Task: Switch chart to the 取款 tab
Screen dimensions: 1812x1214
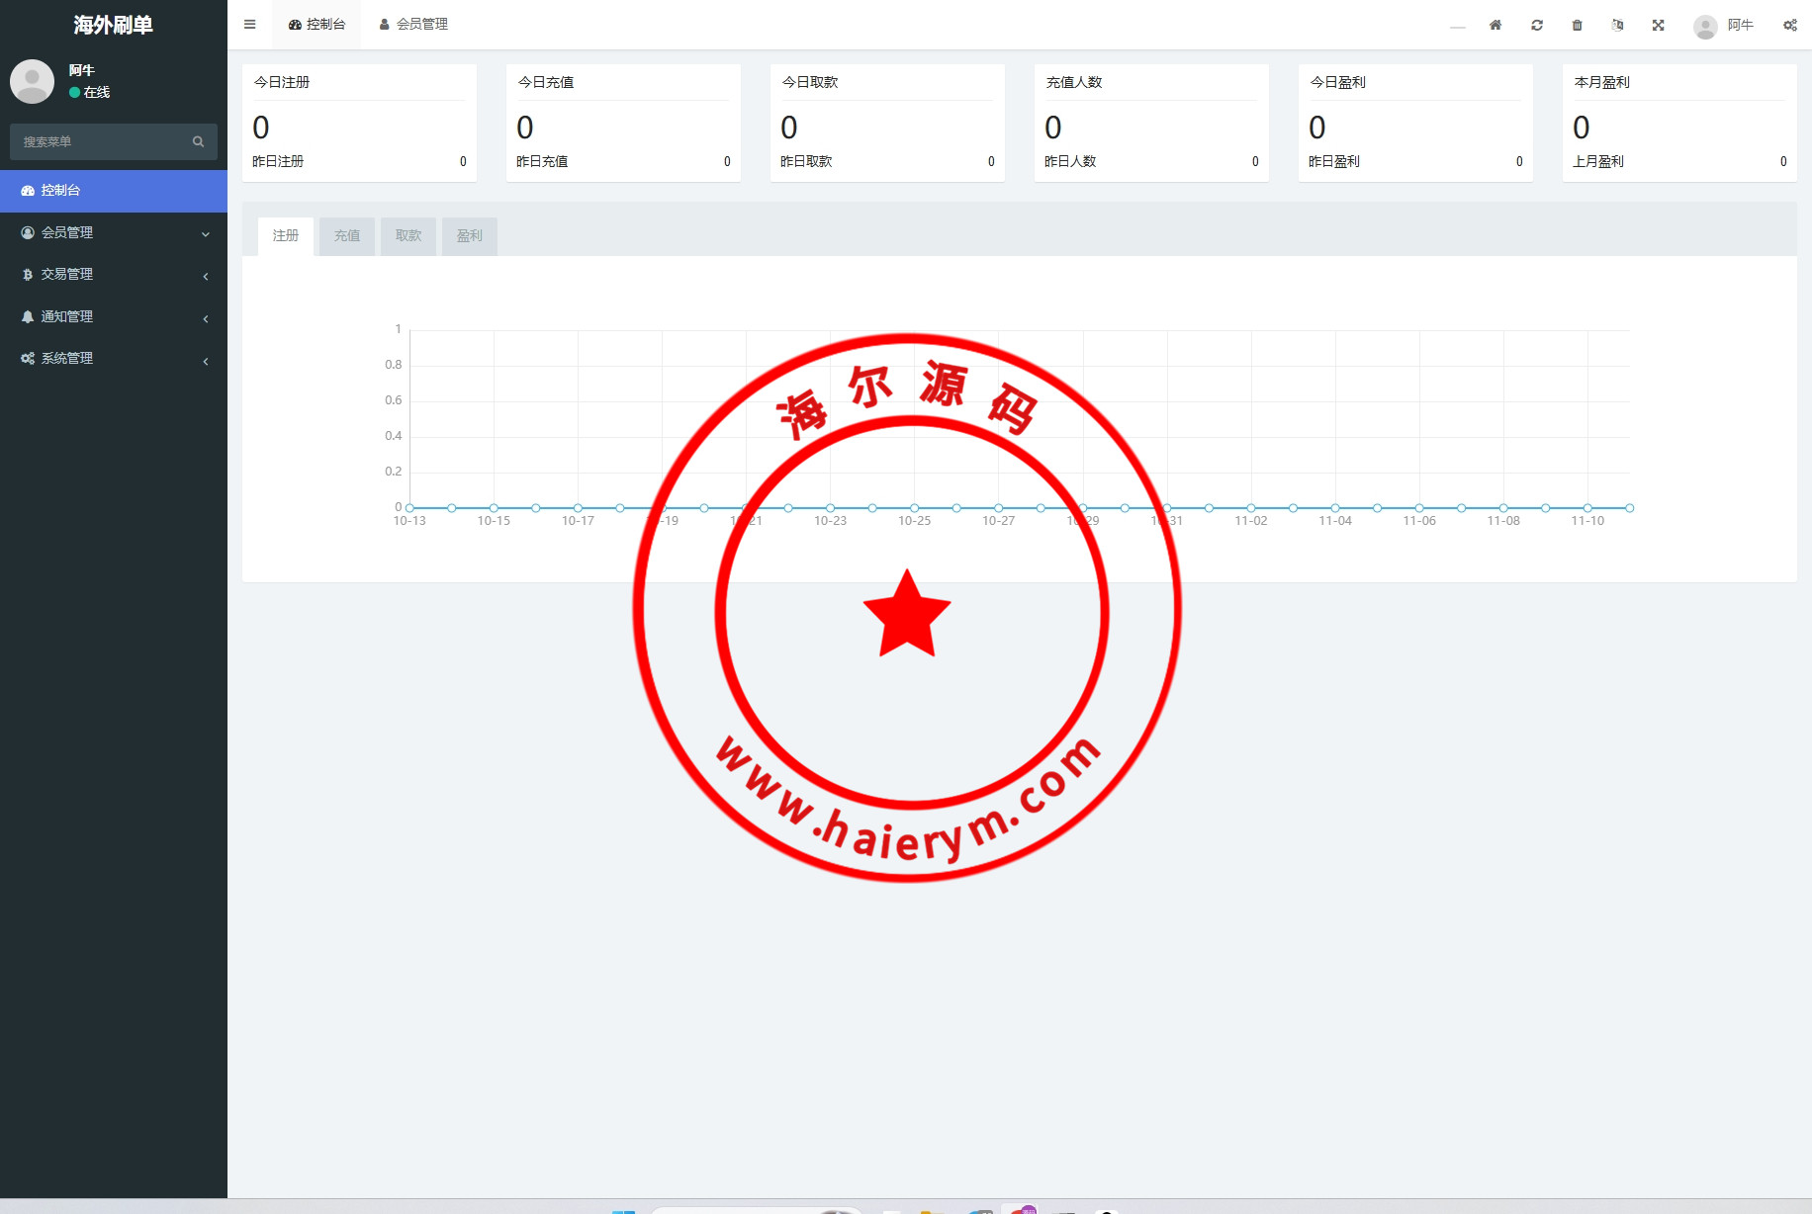Action: click(408, 235)
